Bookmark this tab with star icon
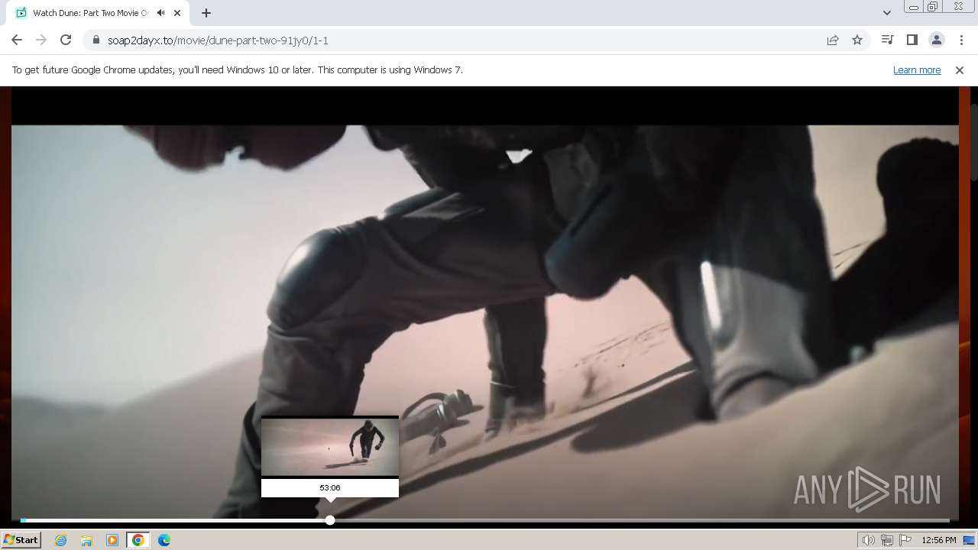Image resolution: width=978 pixels, height=550 pixels. click(x=857, y=40)
